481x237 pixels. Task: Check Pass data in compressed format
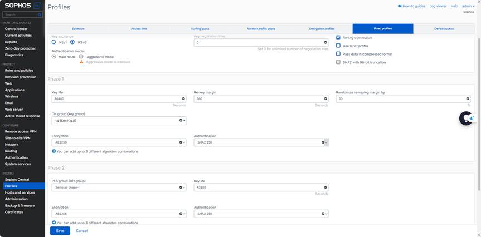tap(338, 54)
